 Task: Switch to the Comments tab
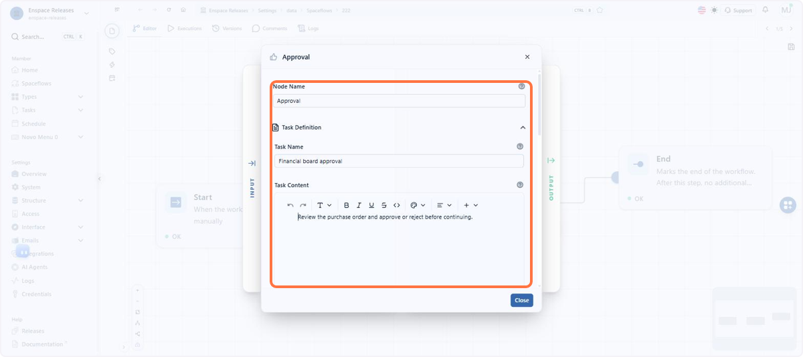[x=270, y=29]
